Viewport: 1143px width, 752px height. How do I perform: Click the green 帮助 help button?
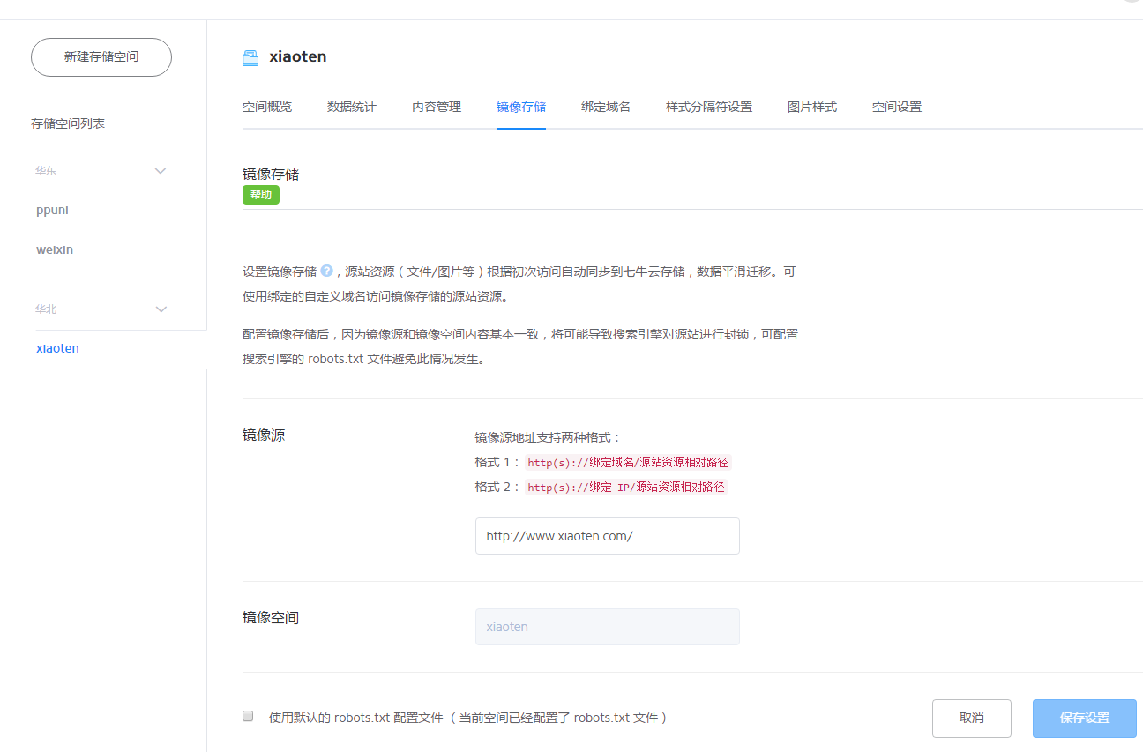tap(261, 195)
